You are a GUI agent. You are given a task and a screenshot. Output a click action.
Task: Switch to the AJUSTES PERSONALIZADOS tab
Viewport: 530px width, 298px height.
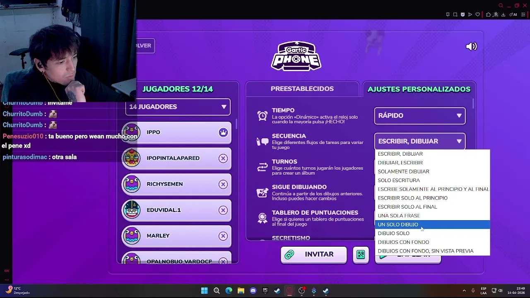[x=419, y=89]
